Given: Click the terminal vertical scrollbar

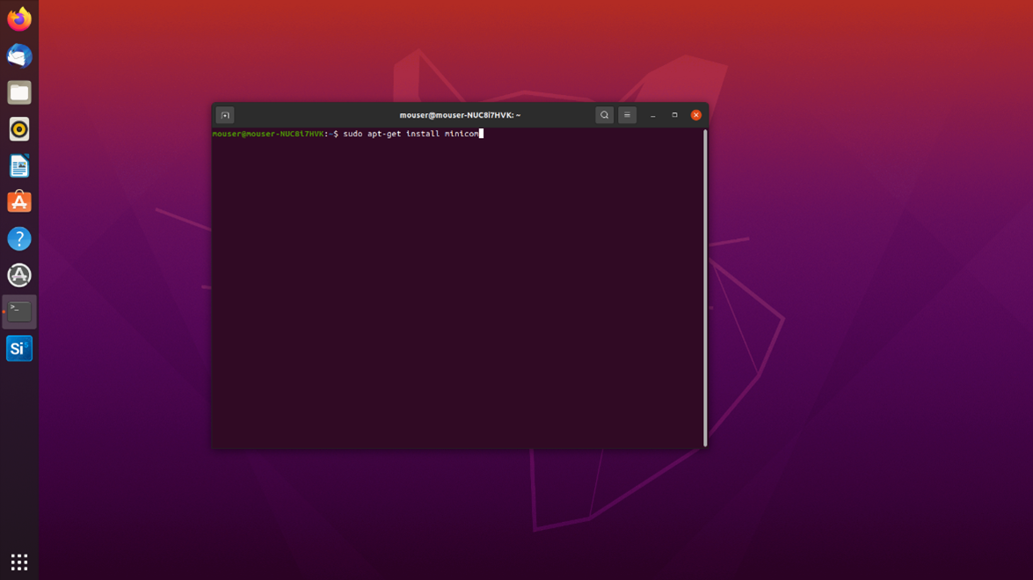Looking at the screenshot, I should tap(704, 288).
